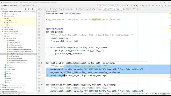
Task: Close the my_code.py tab
Action: coord(48,9)
